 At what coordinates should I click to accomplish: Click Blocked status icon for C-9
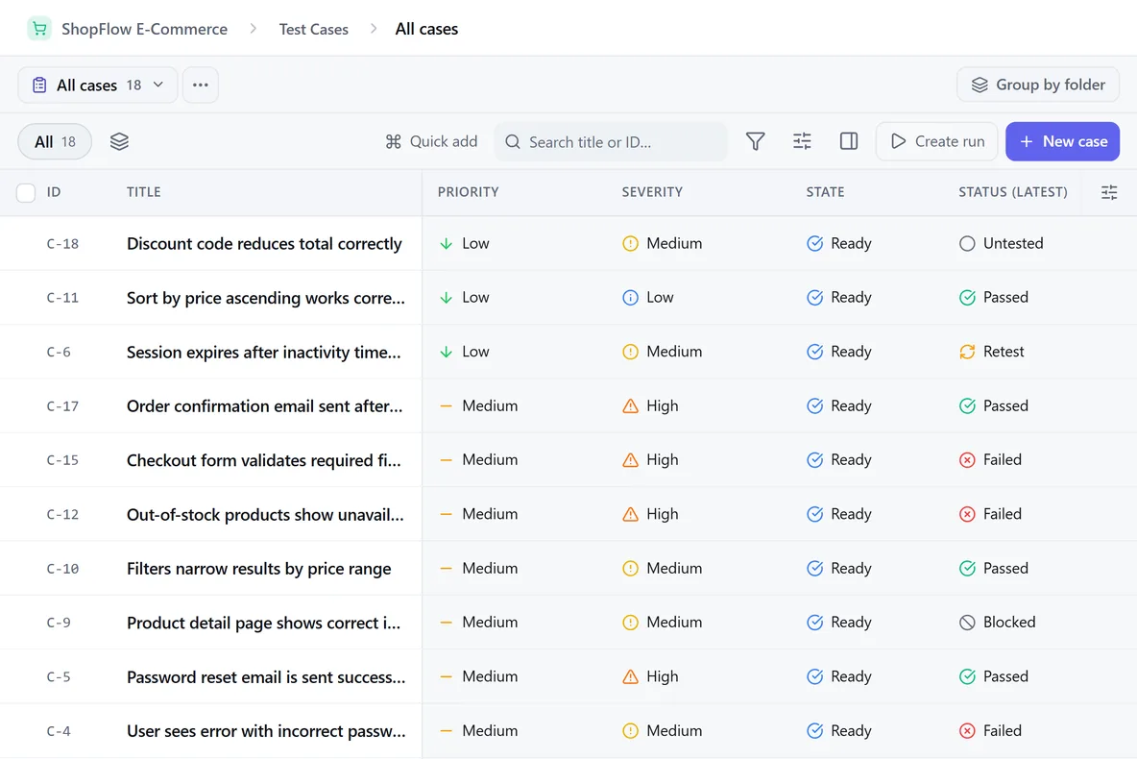(x=967, y=623)
